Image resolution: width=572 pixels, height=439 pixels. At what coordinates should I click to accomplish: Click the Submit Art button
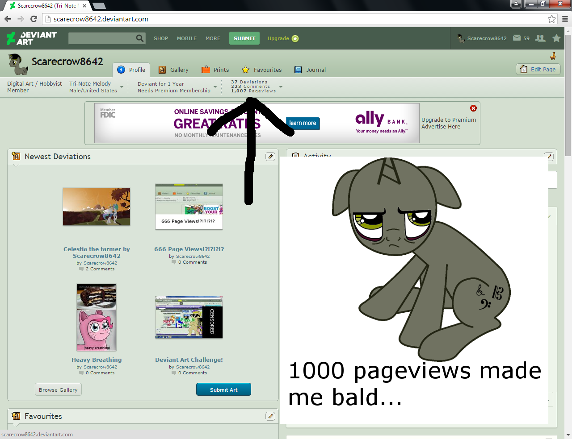(223, 389)
